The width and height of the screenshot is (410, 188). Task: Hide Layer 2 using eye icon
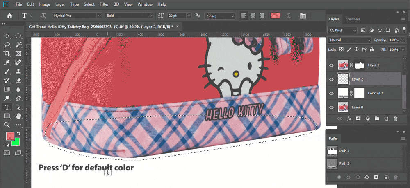pyautogui.click(x=332, y=79)
